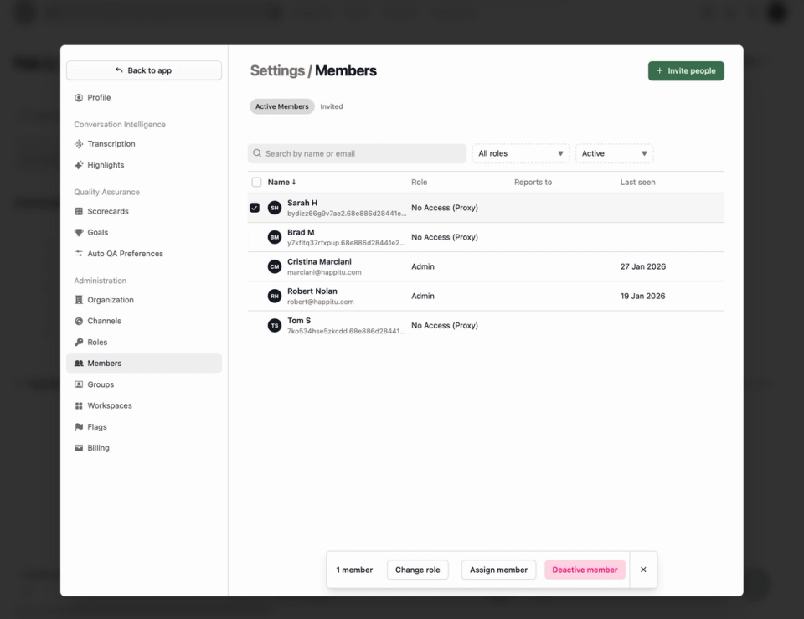Open the Workspaces settings page

pos(110,405)
